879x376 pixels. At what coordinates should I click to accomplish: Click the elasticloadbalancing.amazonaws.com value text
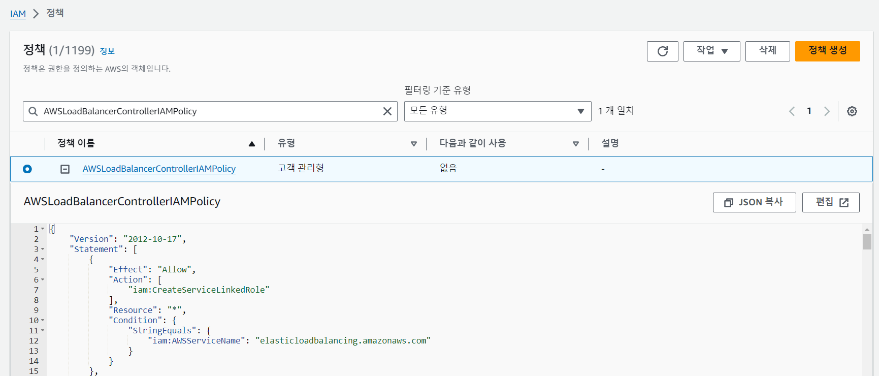click(x=343, y=340)
